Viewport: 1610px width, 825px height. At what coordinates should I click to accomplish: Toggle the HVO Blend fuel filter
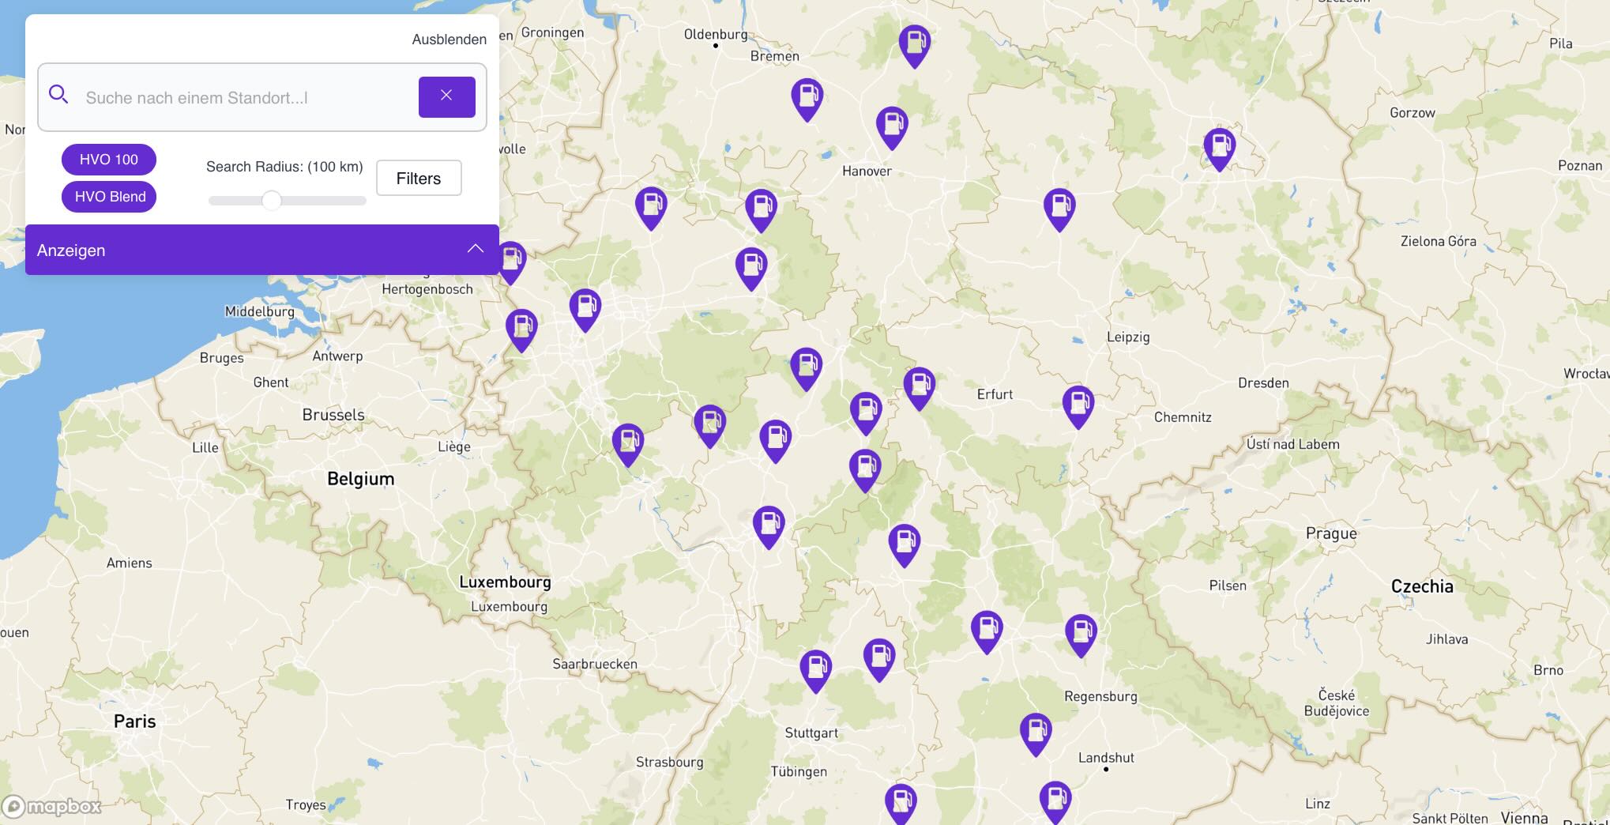coord(108,196)
